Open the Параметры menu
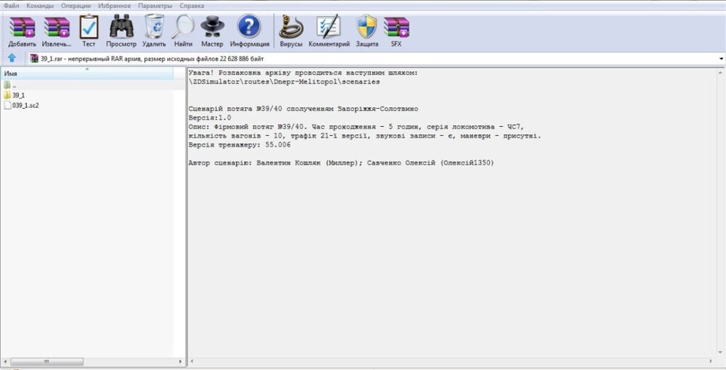 click(x=155, y=5)
